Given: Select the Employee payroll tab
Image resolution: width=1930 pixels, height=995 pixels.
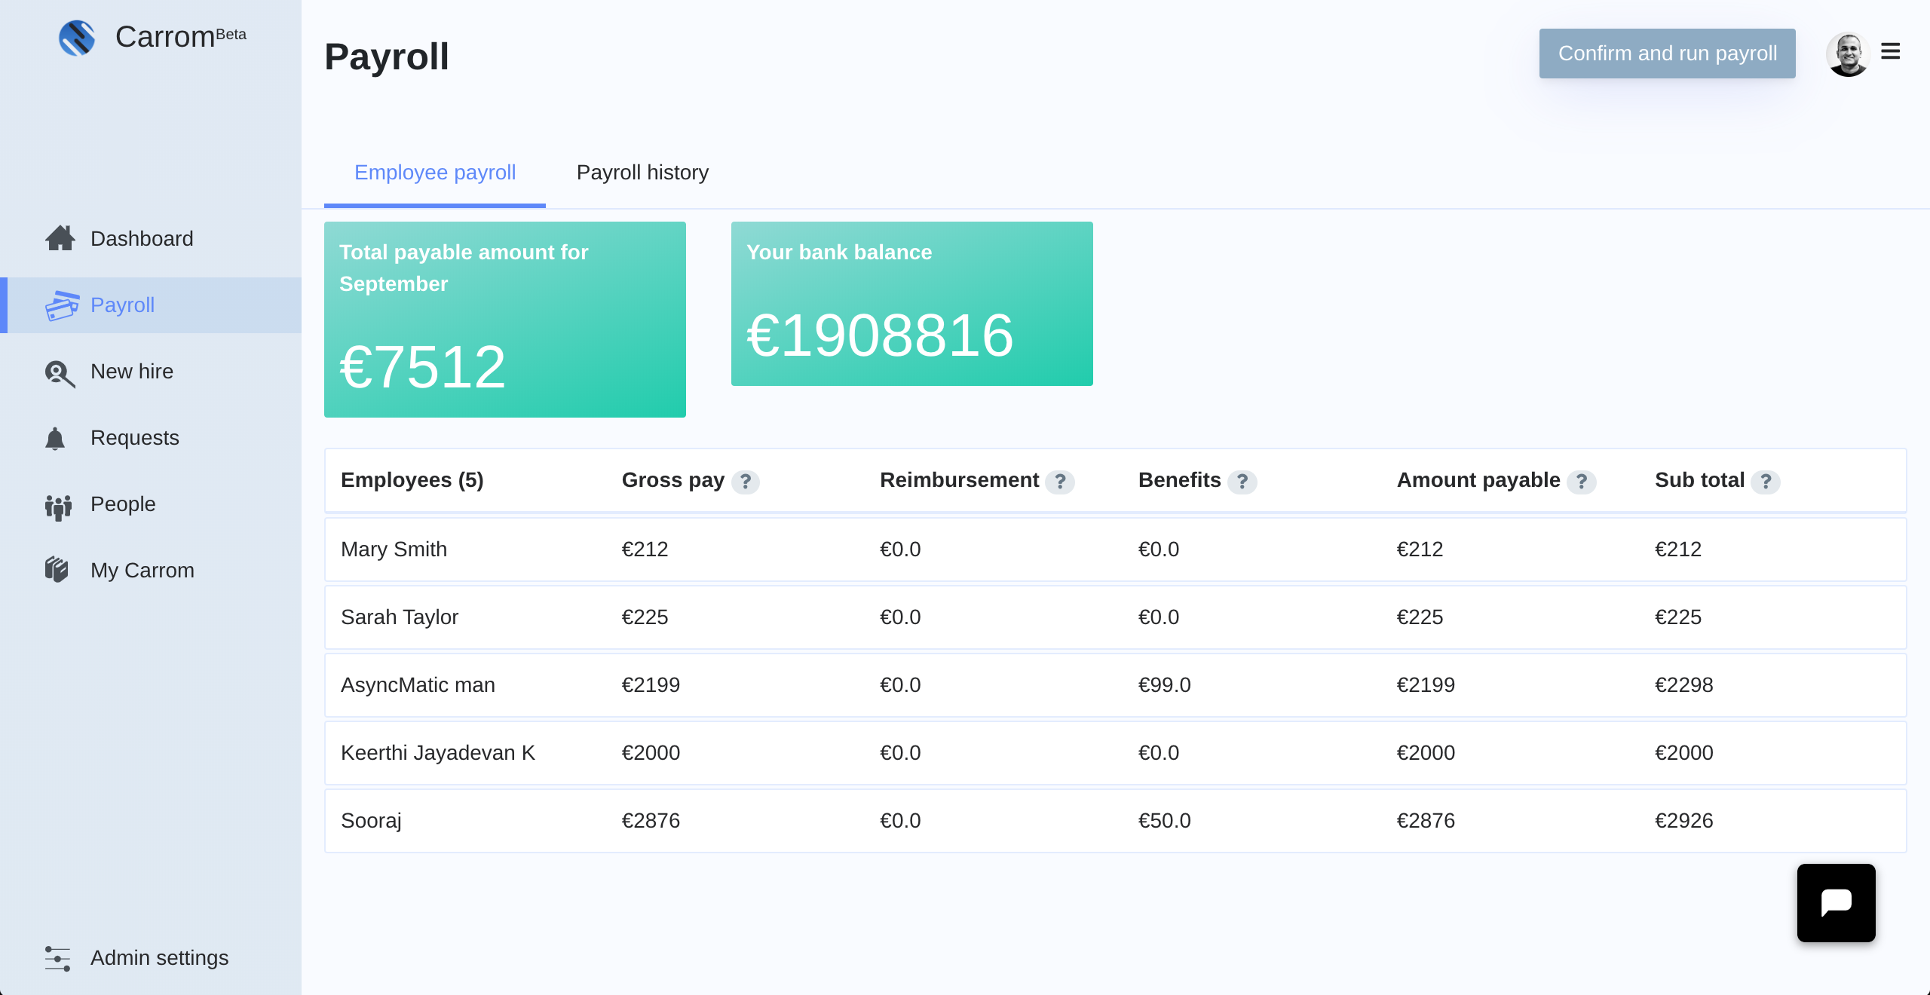Looking at the screenshot, I should 435,173.
